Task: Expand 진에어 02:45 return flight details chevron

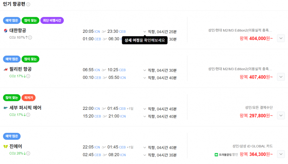Action: [145, 155]
